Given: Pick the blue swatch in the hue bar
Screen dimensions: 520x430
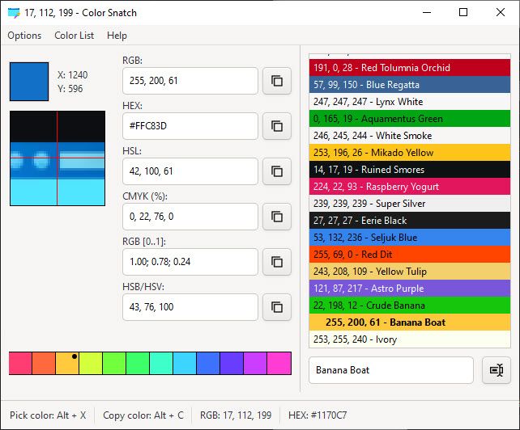Looking at the screenshot, I should (208, 364).
